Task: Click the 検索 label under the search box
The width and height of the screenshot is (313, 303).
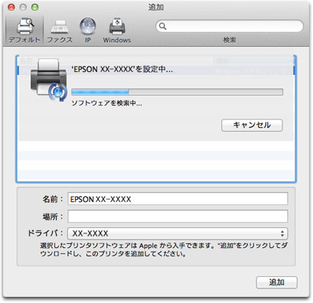Action: [230, 40]
